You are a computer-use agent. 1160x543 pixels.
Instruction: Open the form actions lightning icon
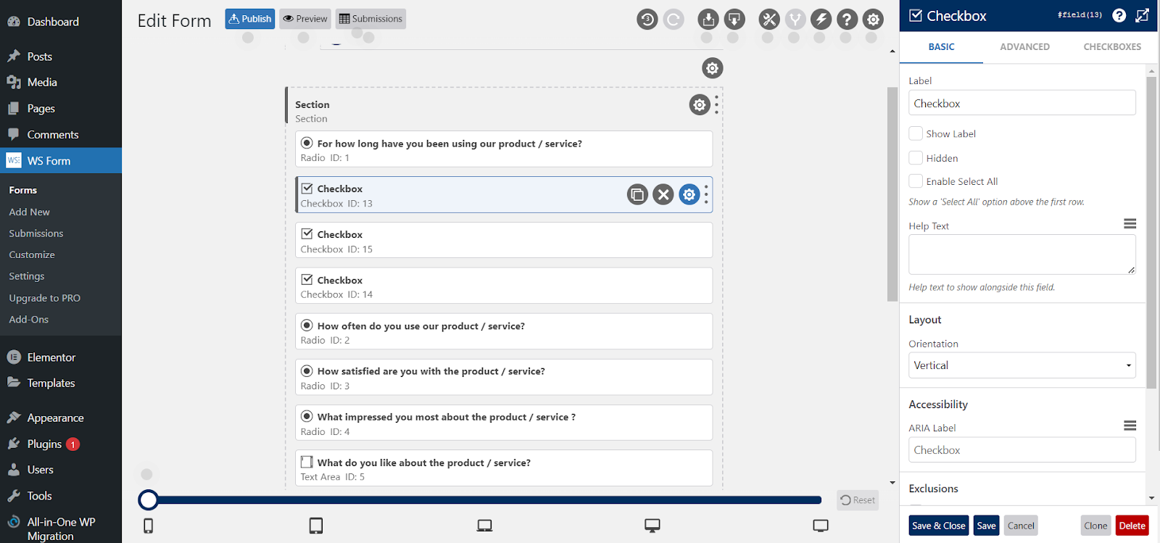click(821, 20)
